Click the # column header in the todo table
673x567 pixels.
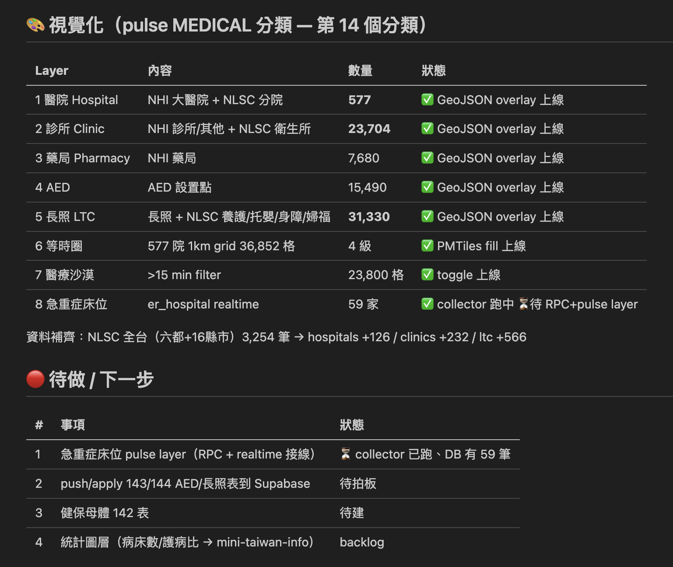click(x=39, y=425)
